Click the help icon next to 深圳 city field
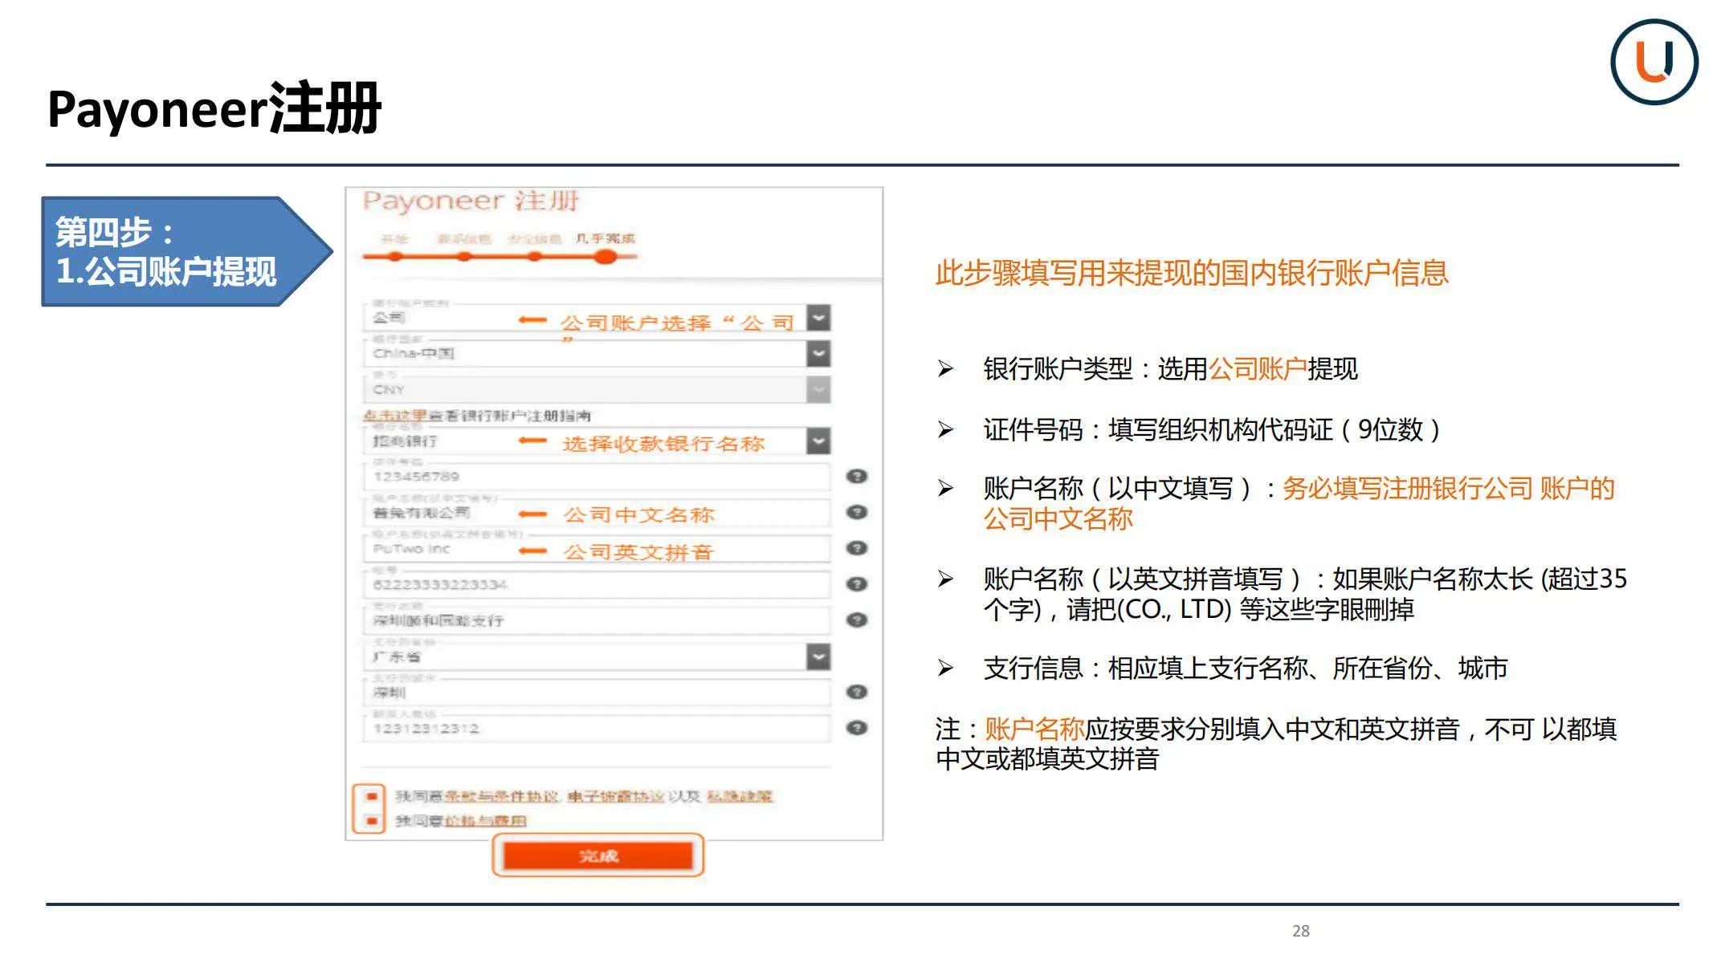 tap(857, 692)
